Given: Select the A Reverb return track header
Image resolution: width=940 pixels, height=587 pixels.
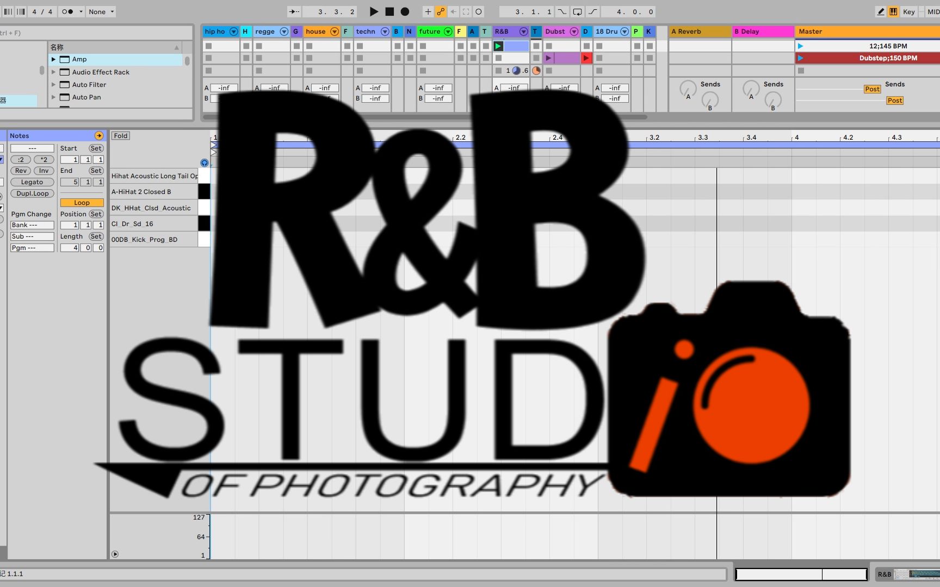Looking at the screenshot, I should point(700,32).
